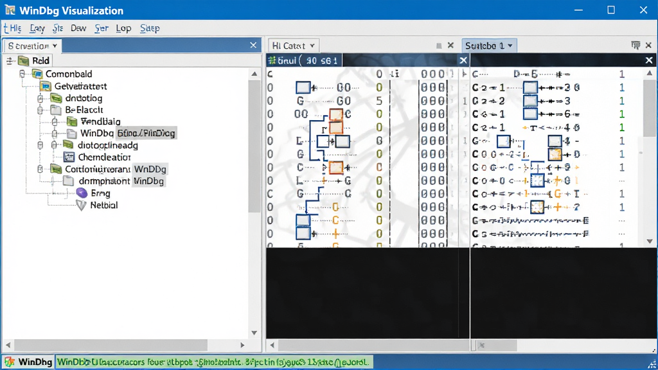
Task: Open the Hle menu
Action: [13, 28]
